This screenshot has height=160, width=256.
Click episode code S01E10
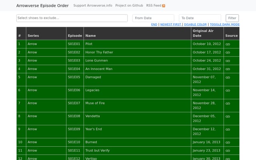(x=74, y=142)
